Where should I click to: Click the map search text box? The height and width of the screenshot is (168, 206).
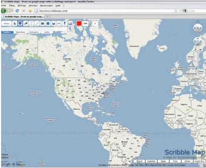[34, 29]
